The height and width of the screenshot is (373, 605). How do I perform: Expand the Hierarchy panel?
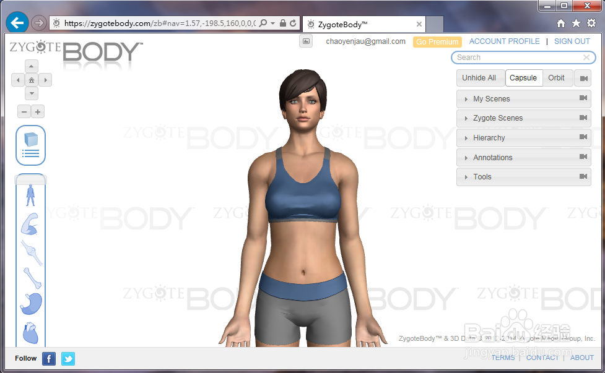[524, 138]
